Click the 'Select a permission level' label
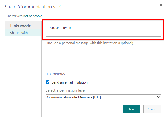This screenshot has height=120, width=166. (x=65, y=90)
